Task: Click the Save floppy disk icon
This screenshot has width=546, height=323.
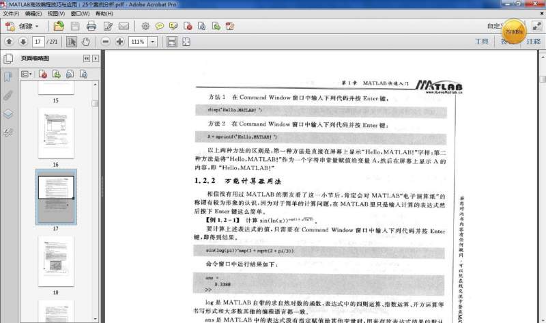Action: 75,26
